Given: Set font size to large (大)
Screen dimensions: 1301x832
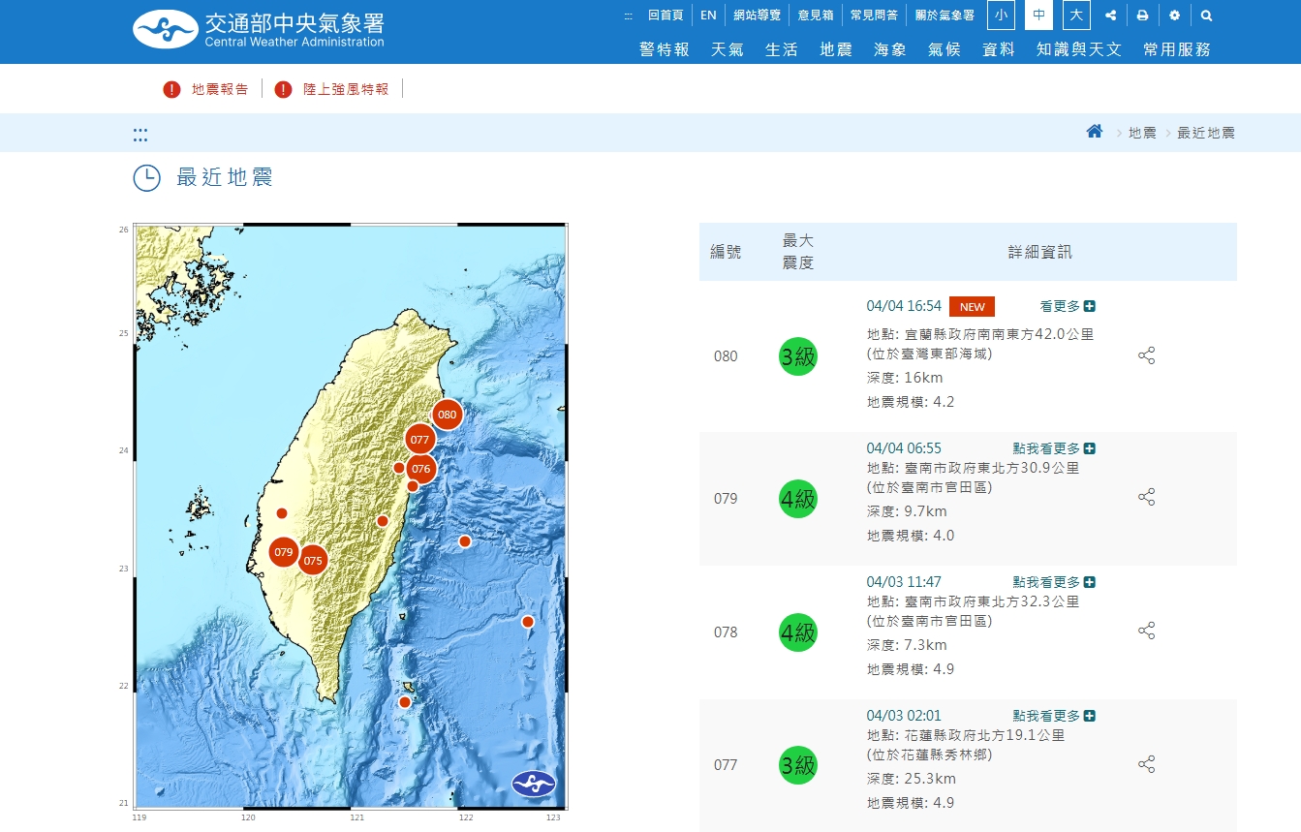Looking at the screenshot, I should (1075, 15).
